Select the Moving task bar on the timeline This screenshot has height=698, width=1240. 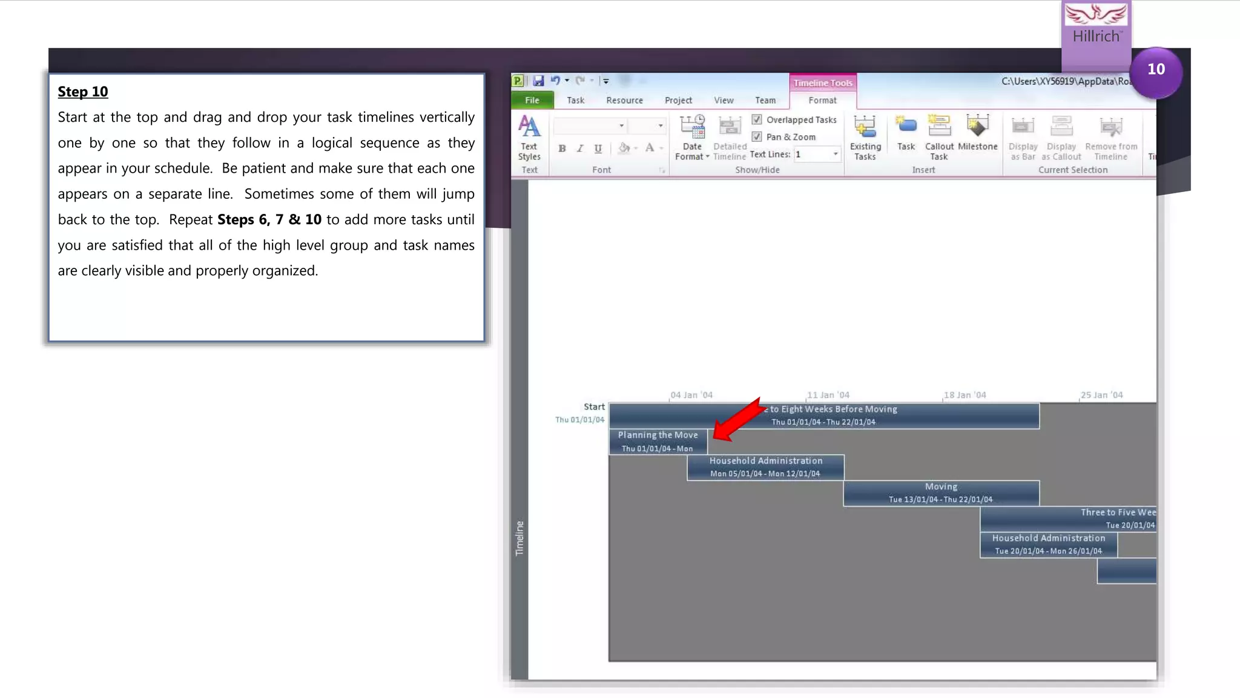[x=941, y=493]
